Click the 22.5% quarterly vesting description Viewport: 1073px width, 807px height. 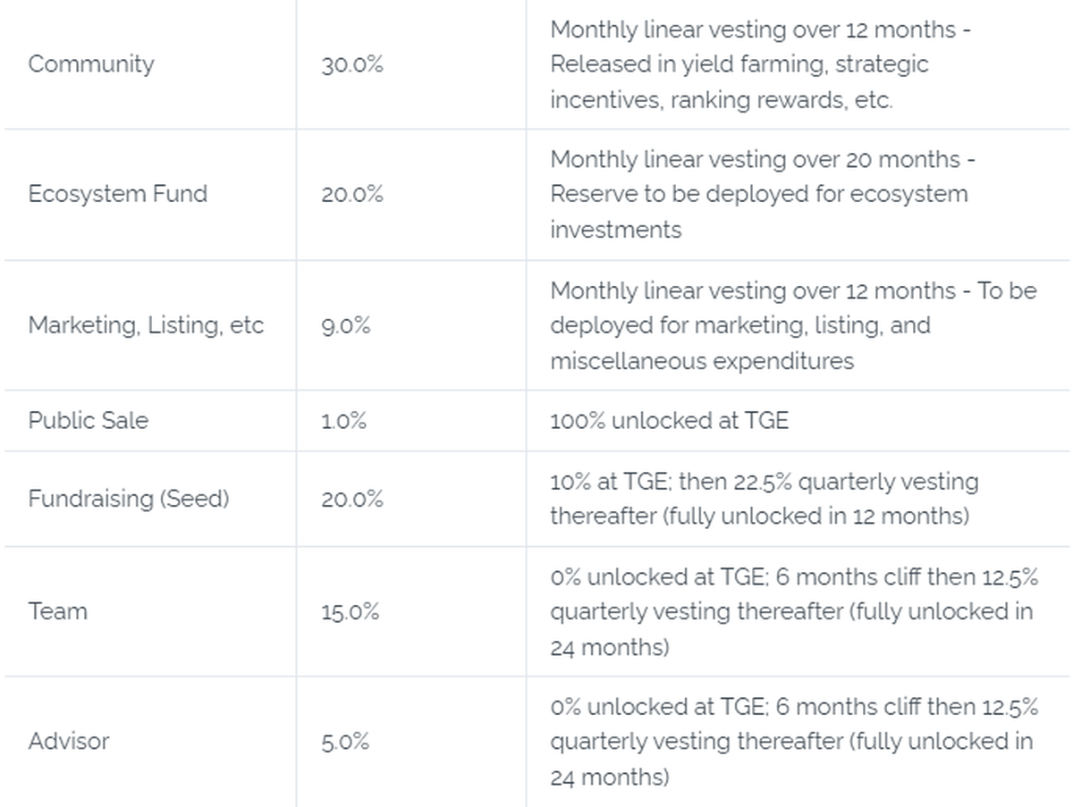point(764,499)
